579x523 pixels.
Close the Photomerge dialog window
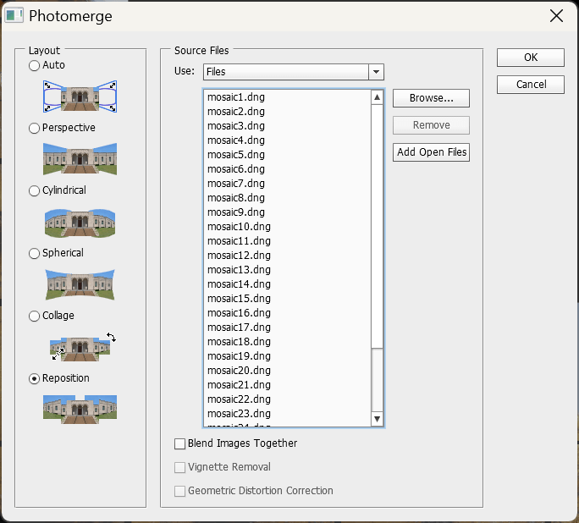(x=556, y=16)
